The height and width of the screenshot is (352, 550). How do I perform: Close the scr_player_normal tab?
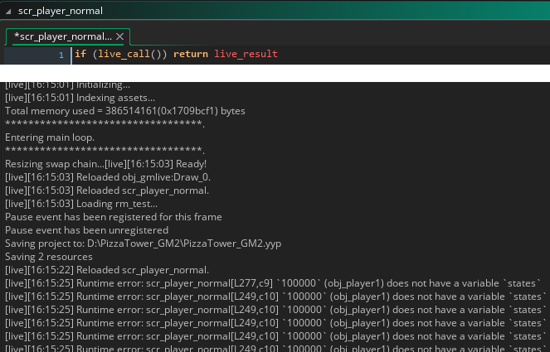120,36
